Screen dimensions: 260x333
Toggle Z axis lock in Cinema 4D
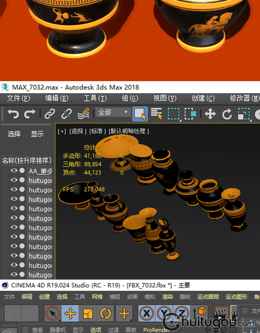point(181,314)
